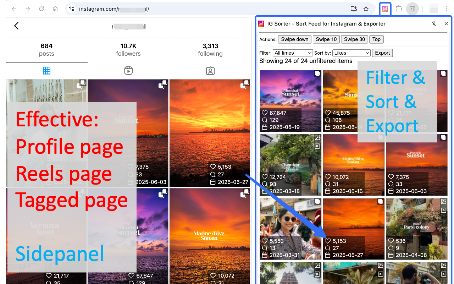Screen dimensions: 454x284
Task: Bookmark the page with the star icon
Action: (366, 9)
